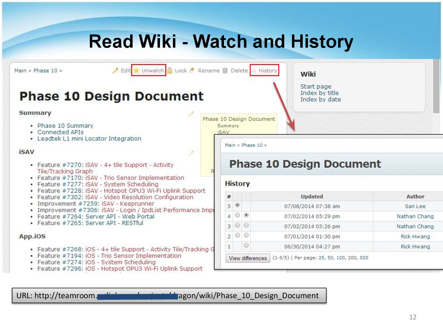Set per page to 500
This screenshot has height=332, width=443.
[364, 258]
